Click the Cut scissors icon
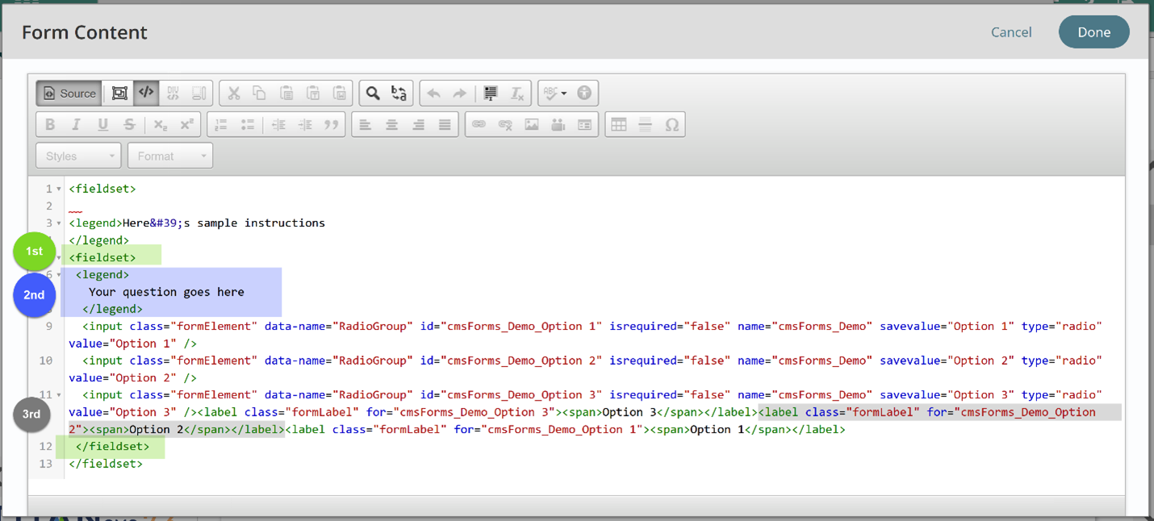The image size is (1154, 521). (x=234, y=94)
